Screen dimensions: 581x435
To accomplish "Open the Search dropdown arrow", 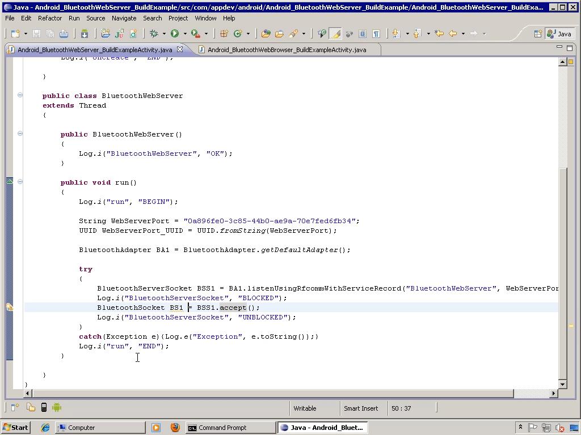I will [x=304, y=33].
